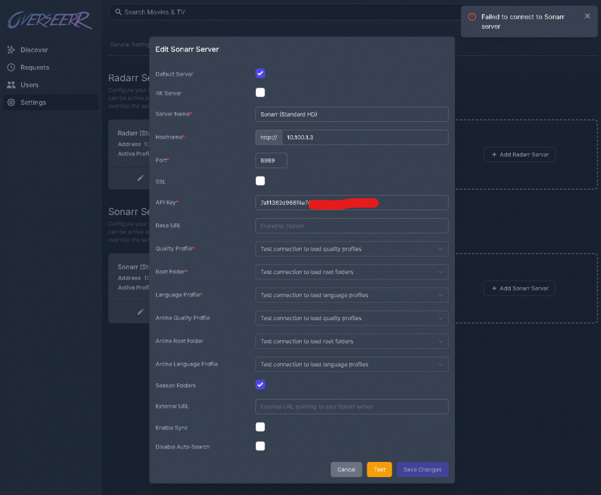Enable the 4K Server checkbox

(260, 93)
